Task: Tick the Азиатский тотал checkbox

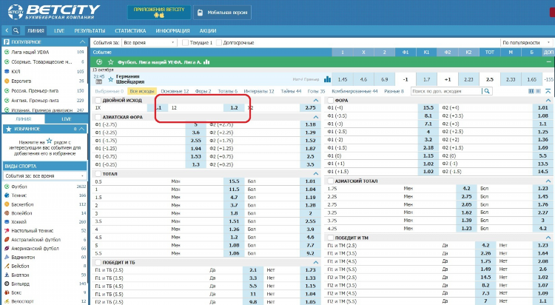Action: [330, 181]
